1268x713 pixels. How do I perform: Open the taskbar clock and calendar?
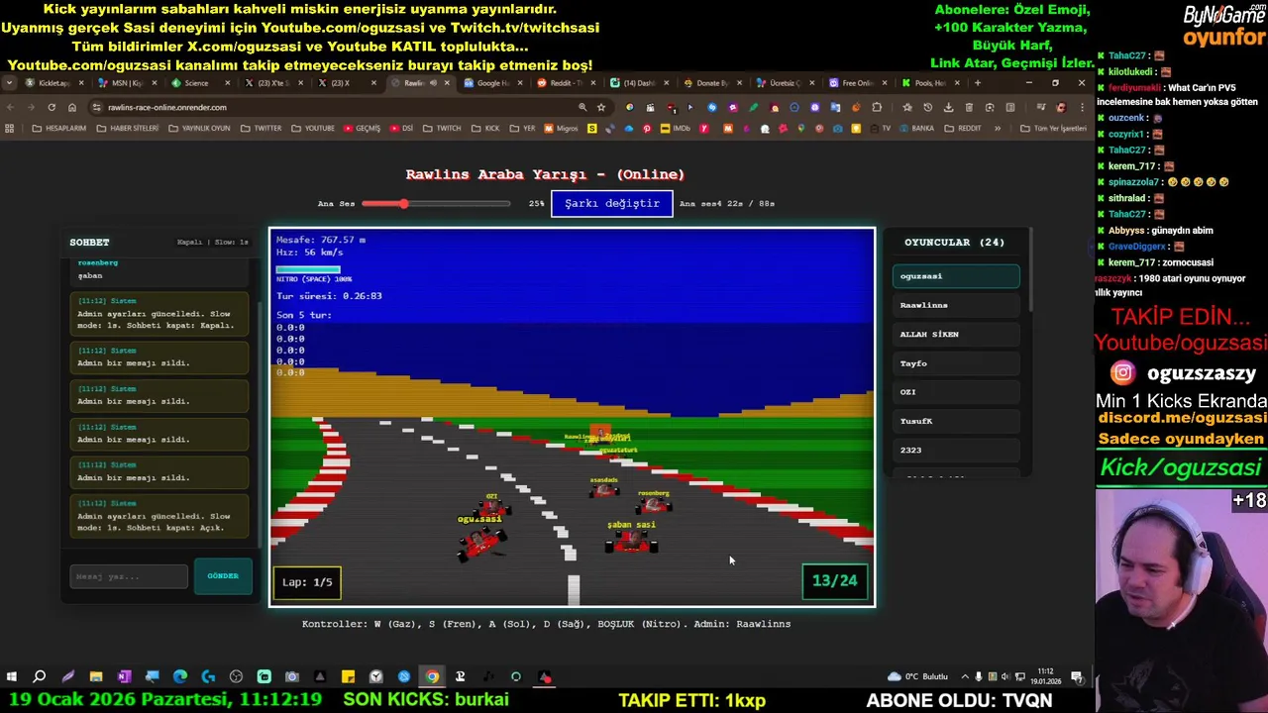click(1048, 677)
